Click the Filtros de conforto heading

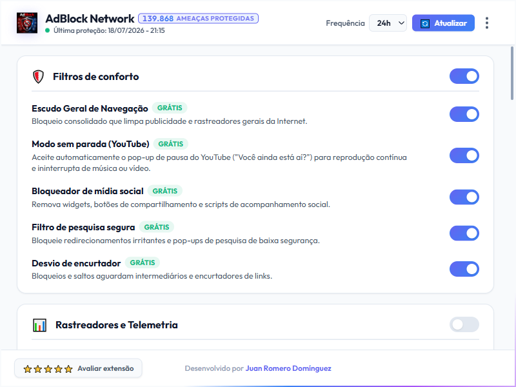click(x=95, y=77)
